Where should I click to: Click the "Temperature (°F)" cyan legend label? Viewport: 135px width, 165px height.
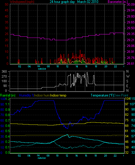[102, 95]
